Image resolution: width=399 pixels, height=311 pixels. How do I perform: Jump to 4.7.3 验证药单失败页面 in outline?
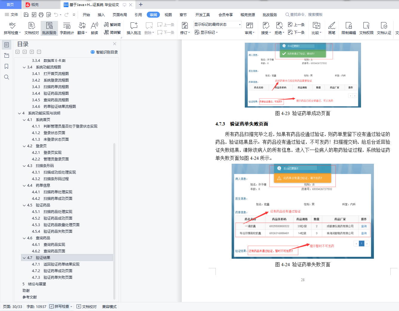click(x=52, y=278)
